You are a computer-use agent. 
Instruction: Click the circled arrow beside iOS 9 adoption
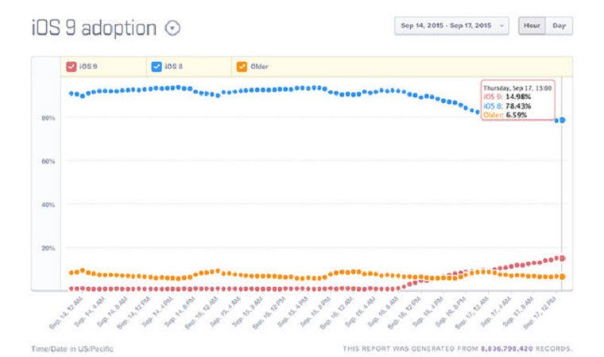coord(172,28)
